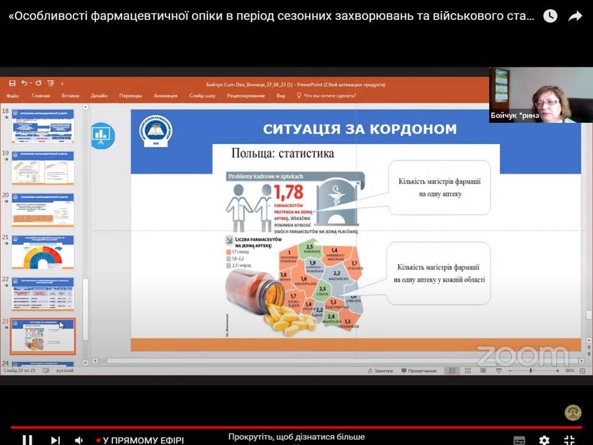This screenshot has height=445, width=593.
Task: Click the Fit slide to window icon
Action: tap(582, 371)
